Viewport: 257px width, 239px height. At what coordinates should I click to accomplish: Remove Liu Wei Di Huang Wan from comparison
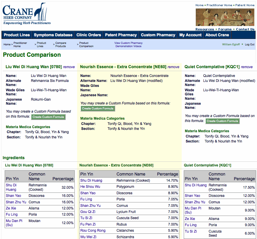pos(69,67)
